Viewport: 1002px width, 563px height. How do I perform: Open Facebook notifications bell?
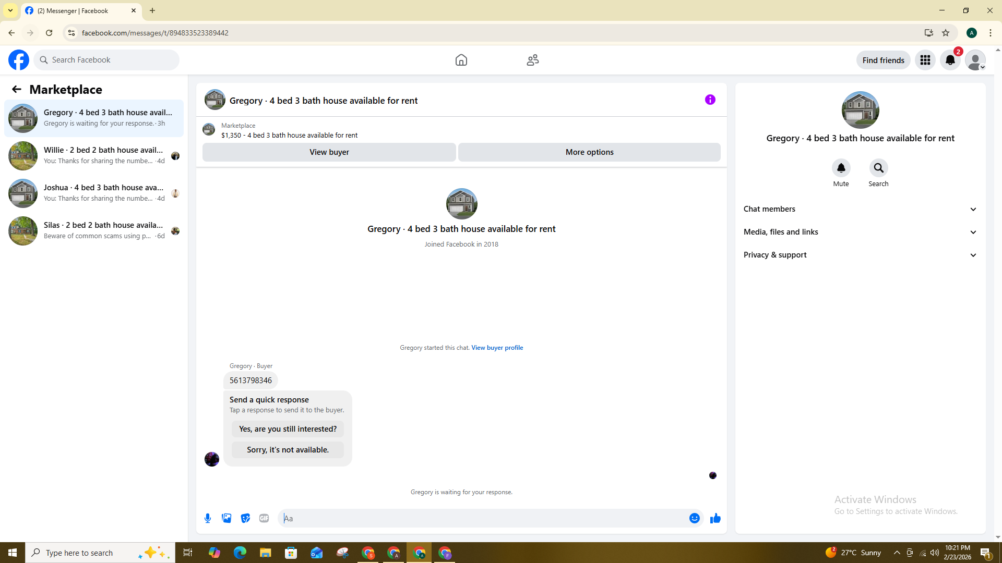coord(950,60)
